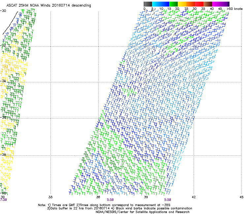
Task: Click the '45' legend scale label
Action: tap(220, 9)
